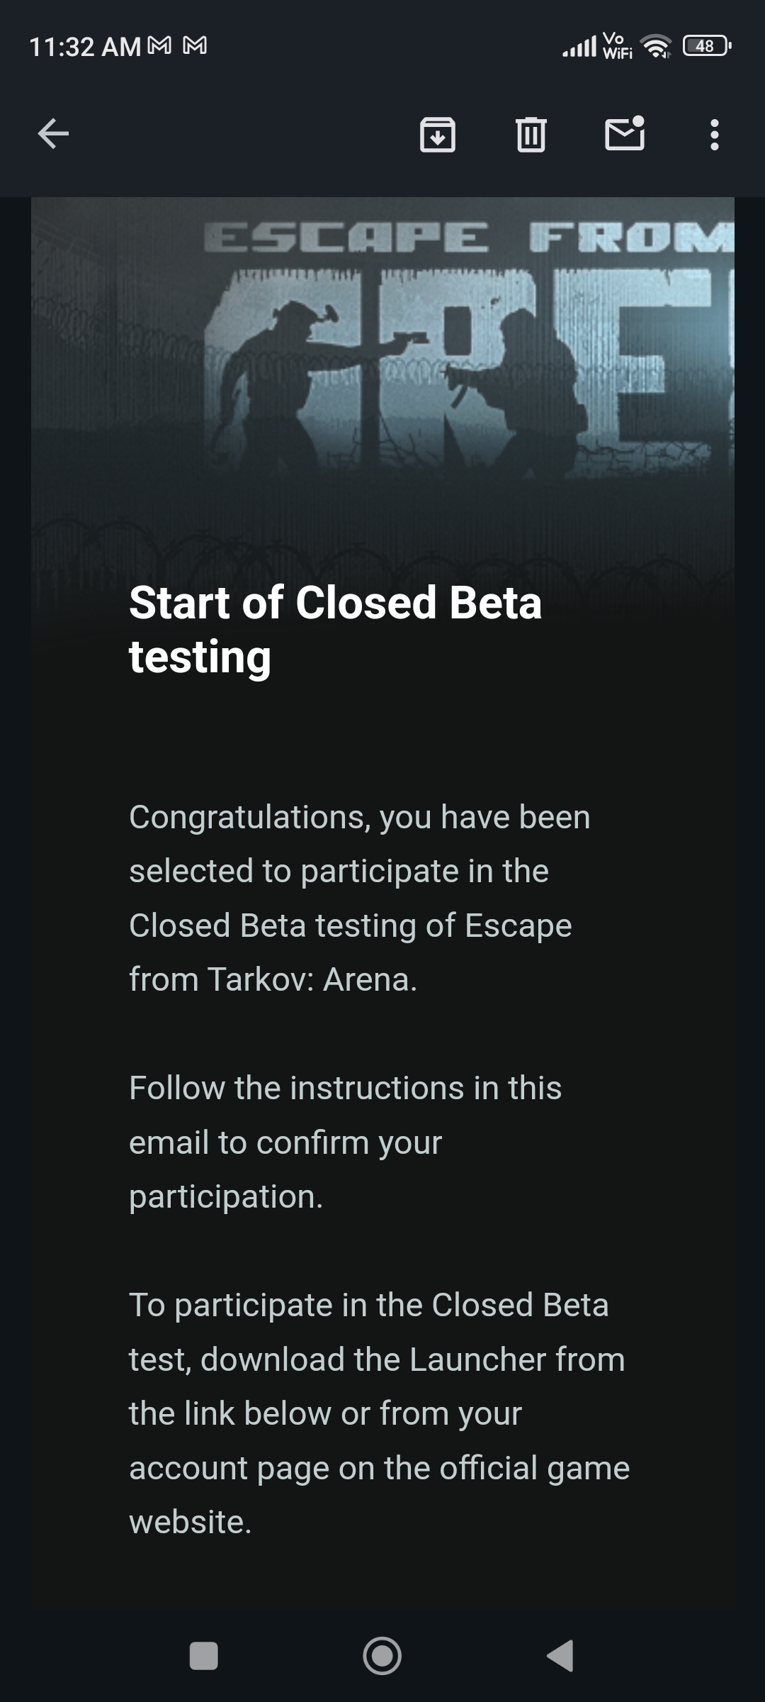Go back with the arrow icon
The image size is (765, 1702).
(53, 133)
